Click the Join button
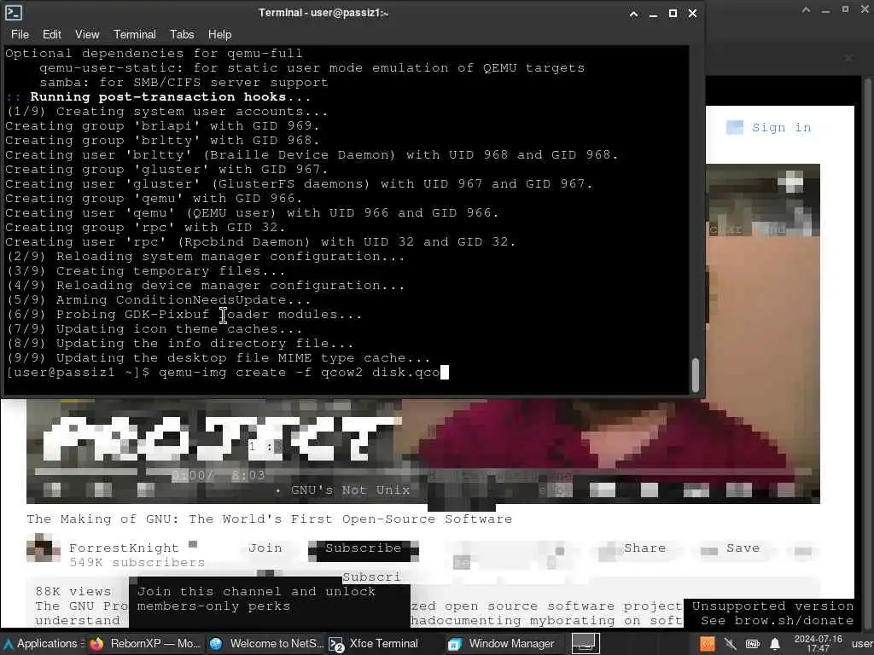 click(265, 548)
